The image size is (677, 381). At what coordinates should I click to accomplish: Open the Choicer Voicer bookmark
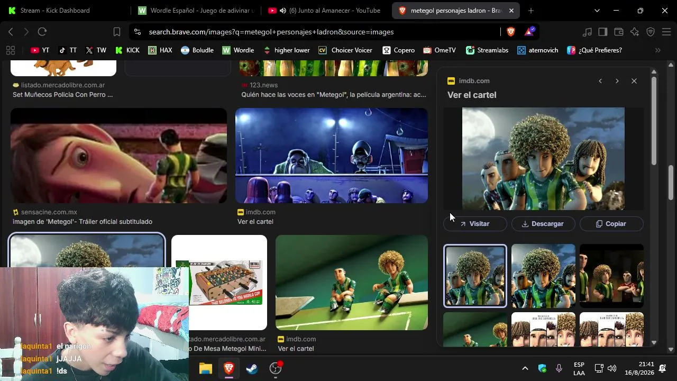click(x=345, y=50)
